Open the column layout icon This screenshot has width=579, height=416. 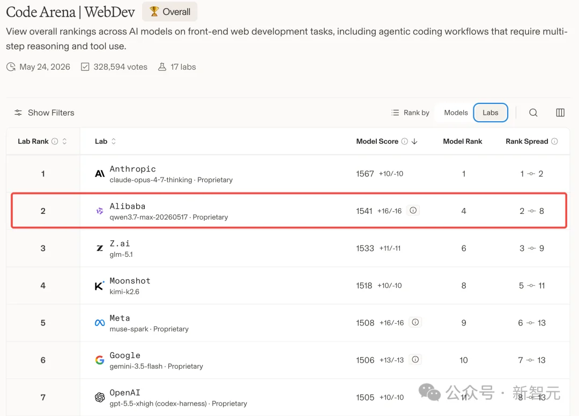[x=560, y=113]
